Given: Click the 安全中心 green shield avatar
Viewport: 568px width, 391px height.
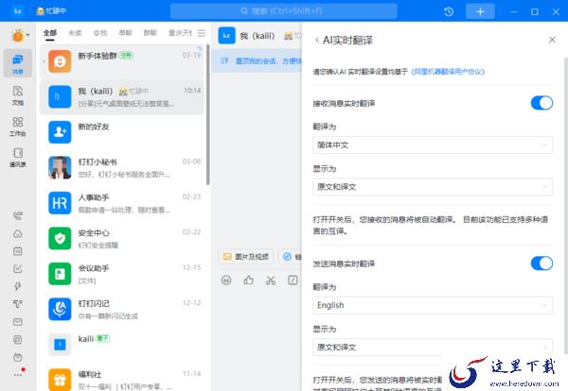Looking at the screenshot, I should (x=60, y=239).
